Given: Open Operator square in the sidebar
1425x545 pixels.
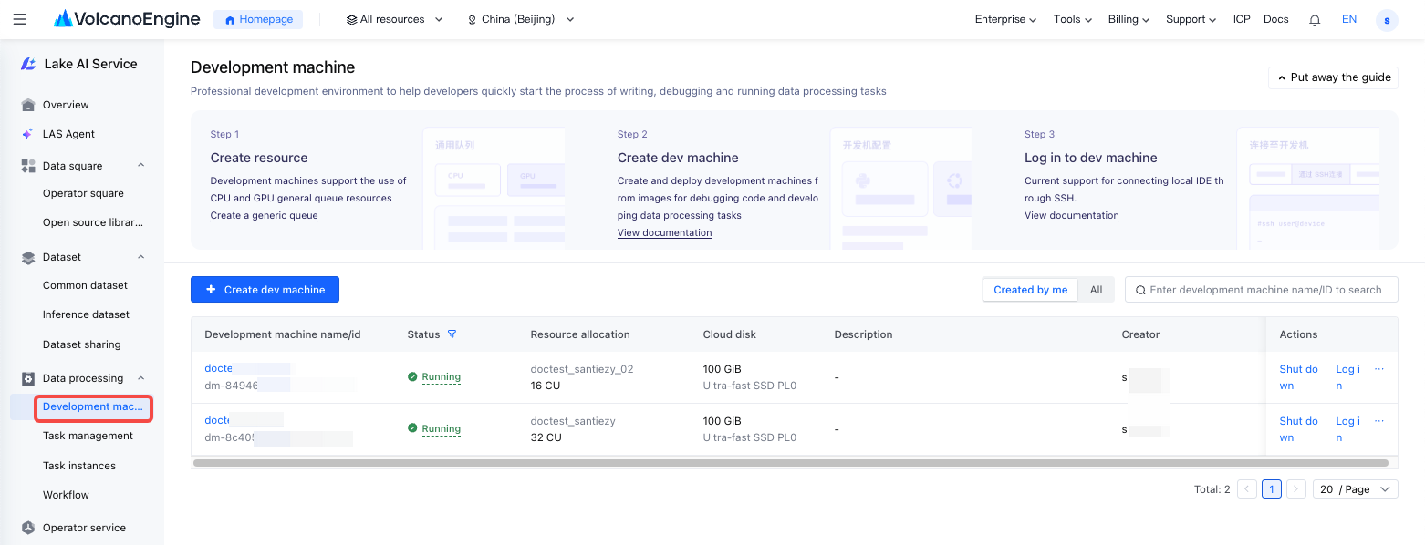Looking at the screenshot, I should (83, 193).
